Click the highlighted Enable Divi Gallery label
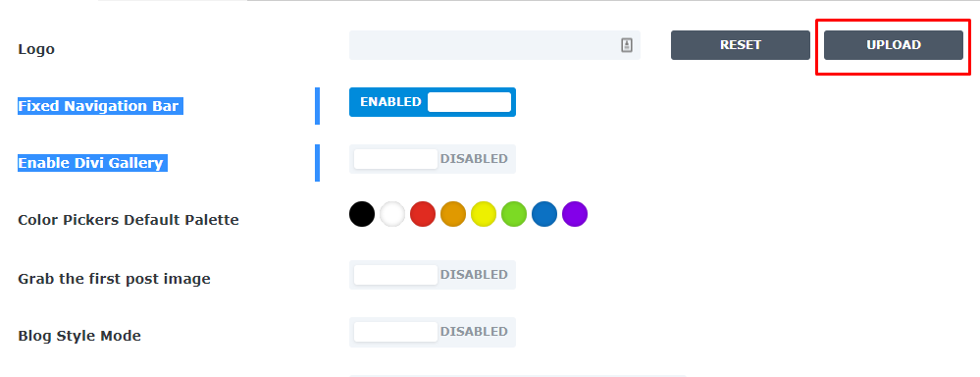 (x=92, y=163)
